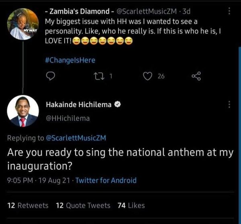Image resolution: width=241 pixels, height=224 pixels.
Task: Click the 3d timestamp on the first tweet
Action: tap(187, 11)
